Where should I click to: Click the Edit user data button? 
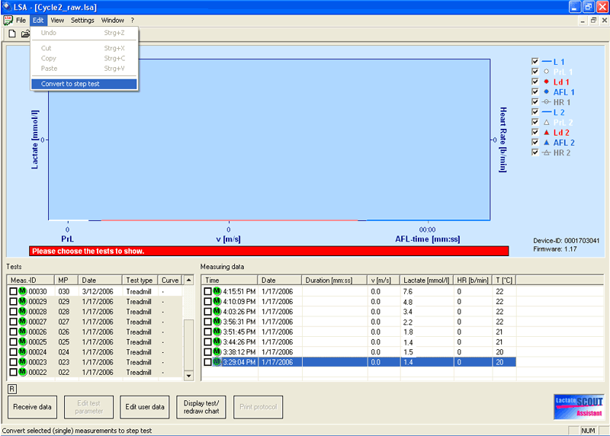(x=145, y=407)
